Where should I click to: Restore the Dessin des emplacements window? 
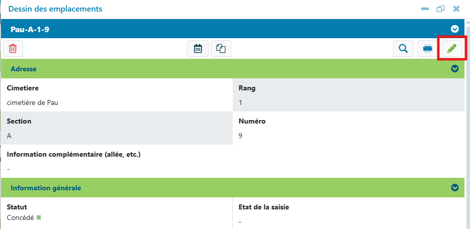tap(440, 9)
